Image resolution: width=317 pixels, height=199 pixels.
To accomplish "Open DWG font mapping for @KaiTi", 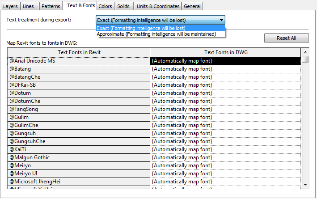I will pyautogui.click(x=225, y=149).
